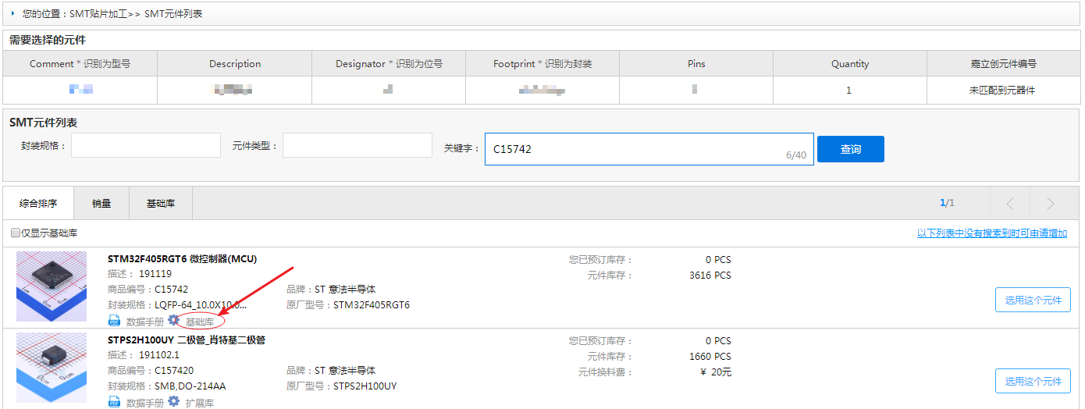Image resolution: width=1085 pixels, height=409 pixels.
Task: Enable 仅显示基础库 checkbox
Action: (16, 233)
